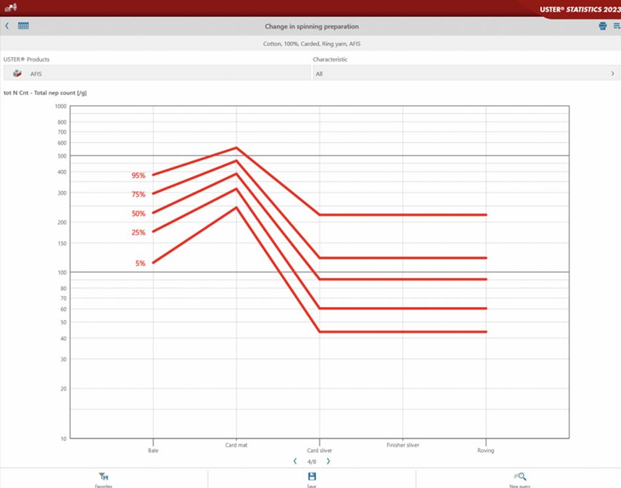Click the 50% percentile label

(x=138, y=214)
